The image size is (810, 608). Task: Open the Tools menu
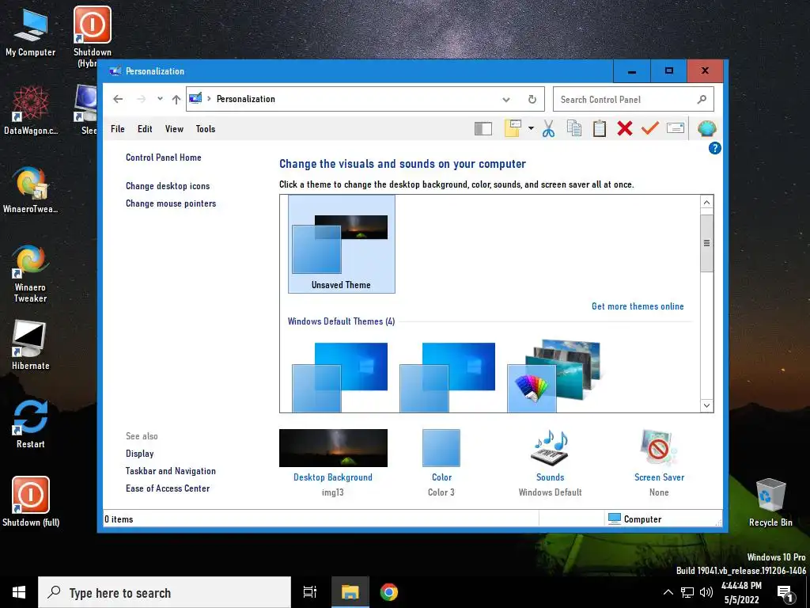click(x=206, y=129)
